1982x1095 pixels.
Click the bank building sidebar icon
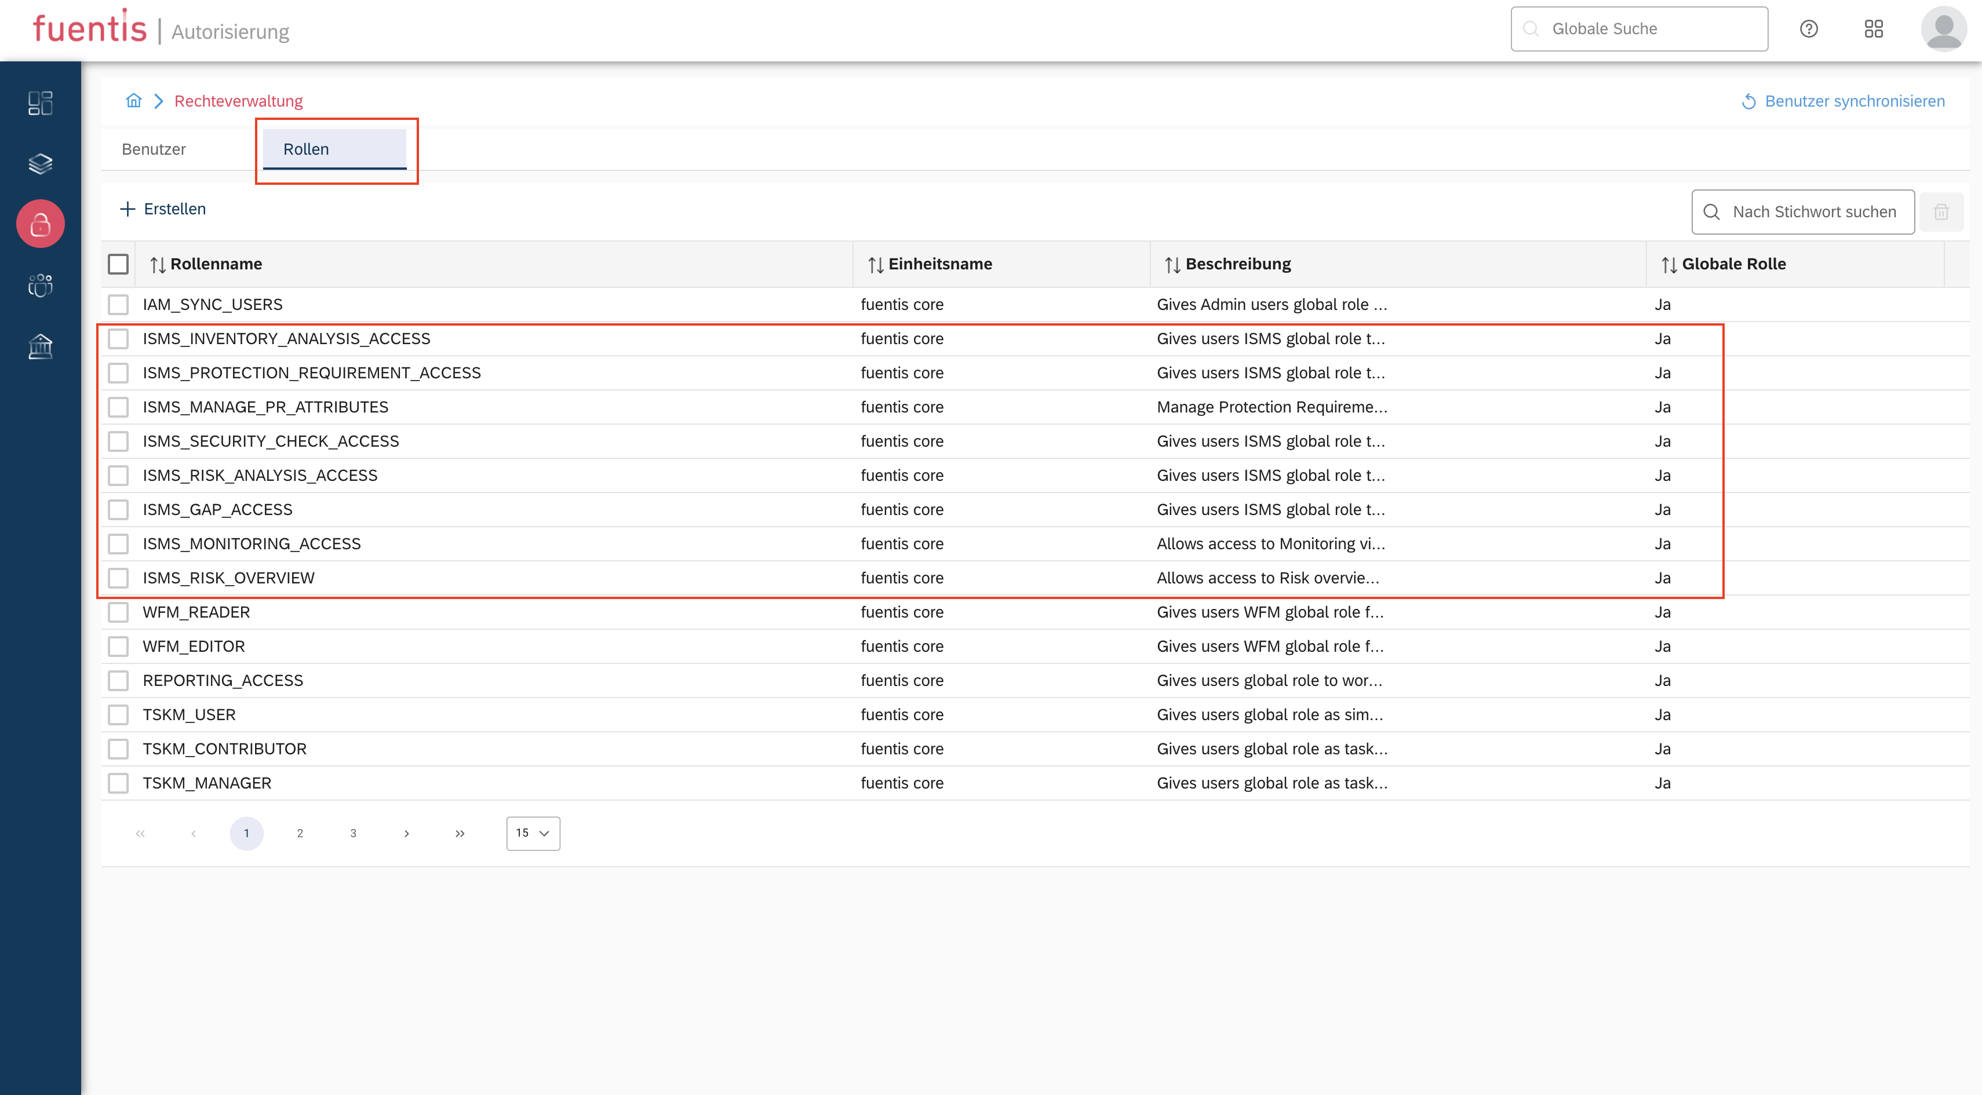coord(40,347)
